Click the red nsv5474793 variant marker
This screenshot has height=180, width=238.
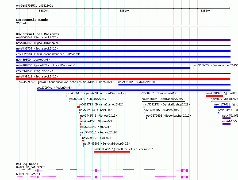tap(78, 107)
